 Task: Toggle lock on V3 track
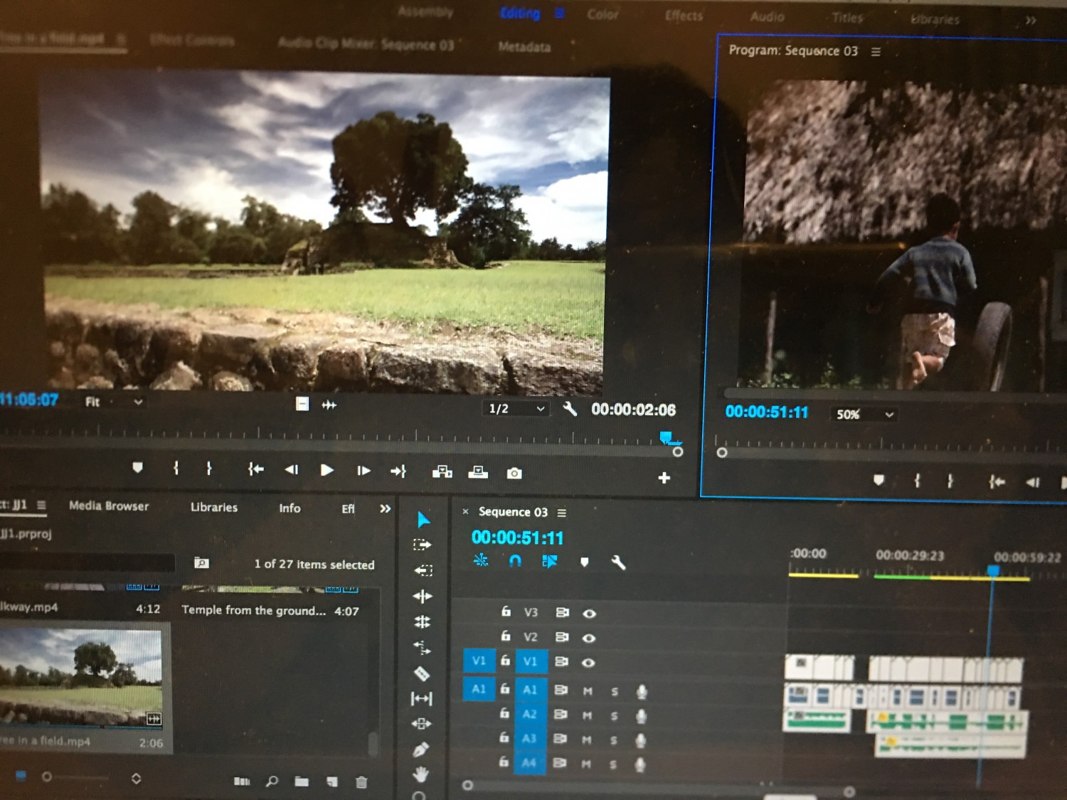coord(506,611)
